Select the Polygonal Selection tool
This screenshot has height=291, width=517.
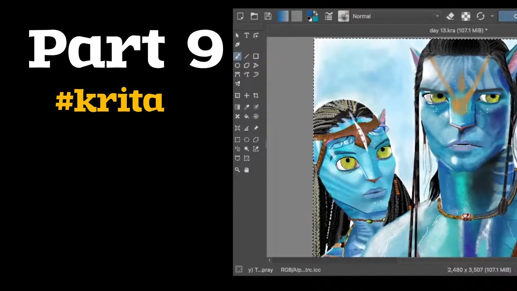pos(256,140)
